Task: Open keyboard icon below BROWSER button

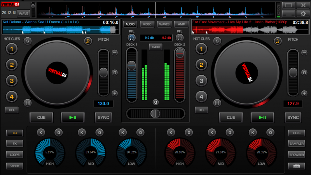Action: (x=297, y=166)
